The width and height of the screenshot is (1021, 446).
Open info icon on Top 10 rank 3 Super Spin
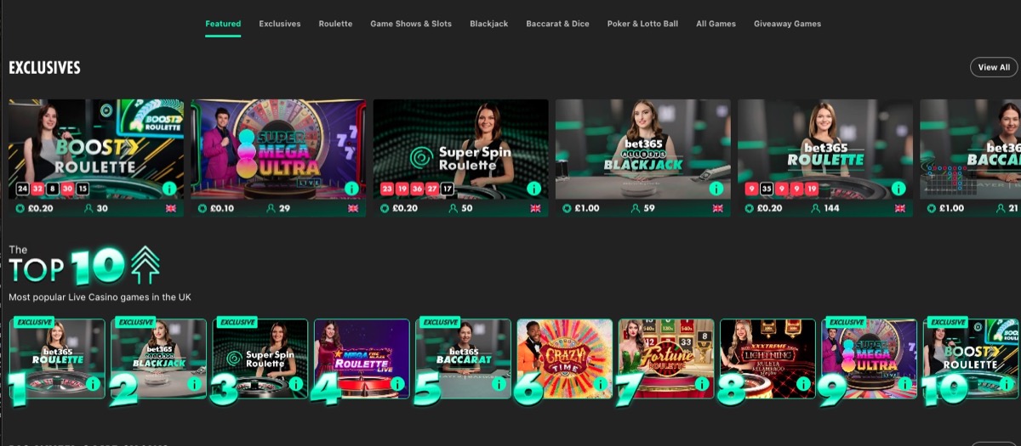pyautogui.click(x=295, y=384)
